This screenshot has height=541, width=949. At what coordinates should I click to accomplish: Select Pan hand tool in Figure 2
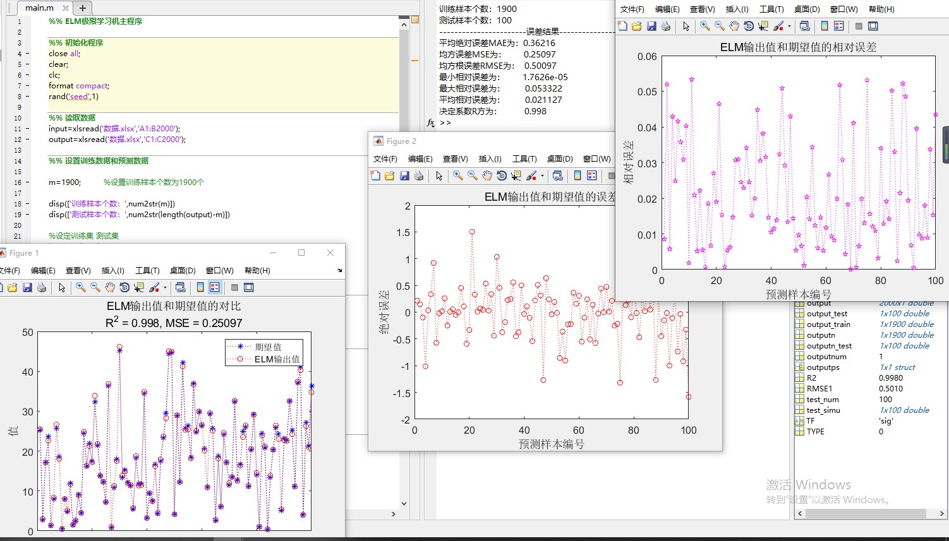click(487, 175)
